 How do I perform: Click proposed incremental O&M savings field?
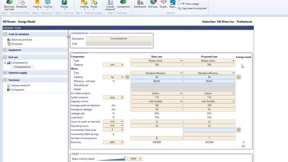[x=209, y=134]
